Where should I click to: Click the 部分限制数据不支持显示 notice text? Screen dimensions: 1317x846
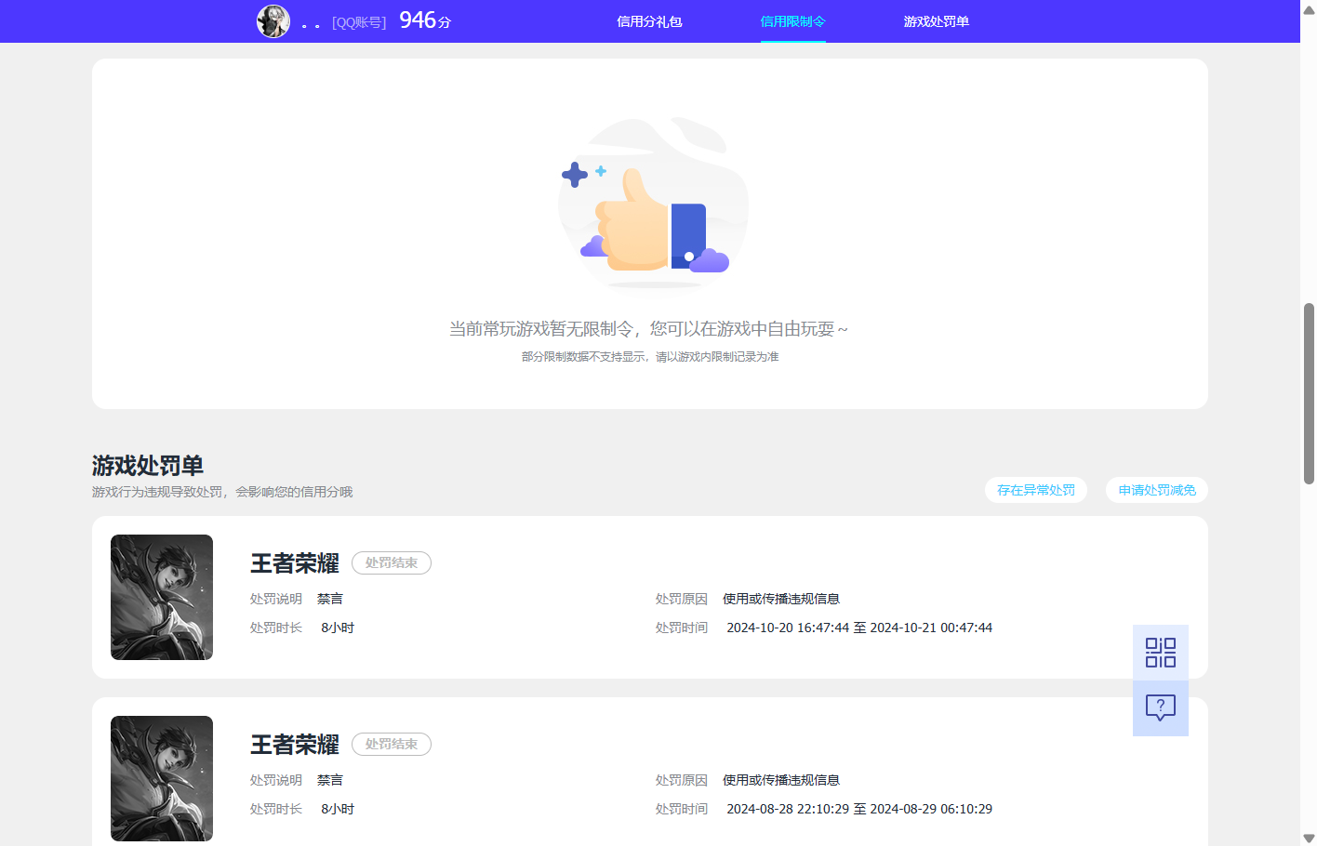coord(651,355)
